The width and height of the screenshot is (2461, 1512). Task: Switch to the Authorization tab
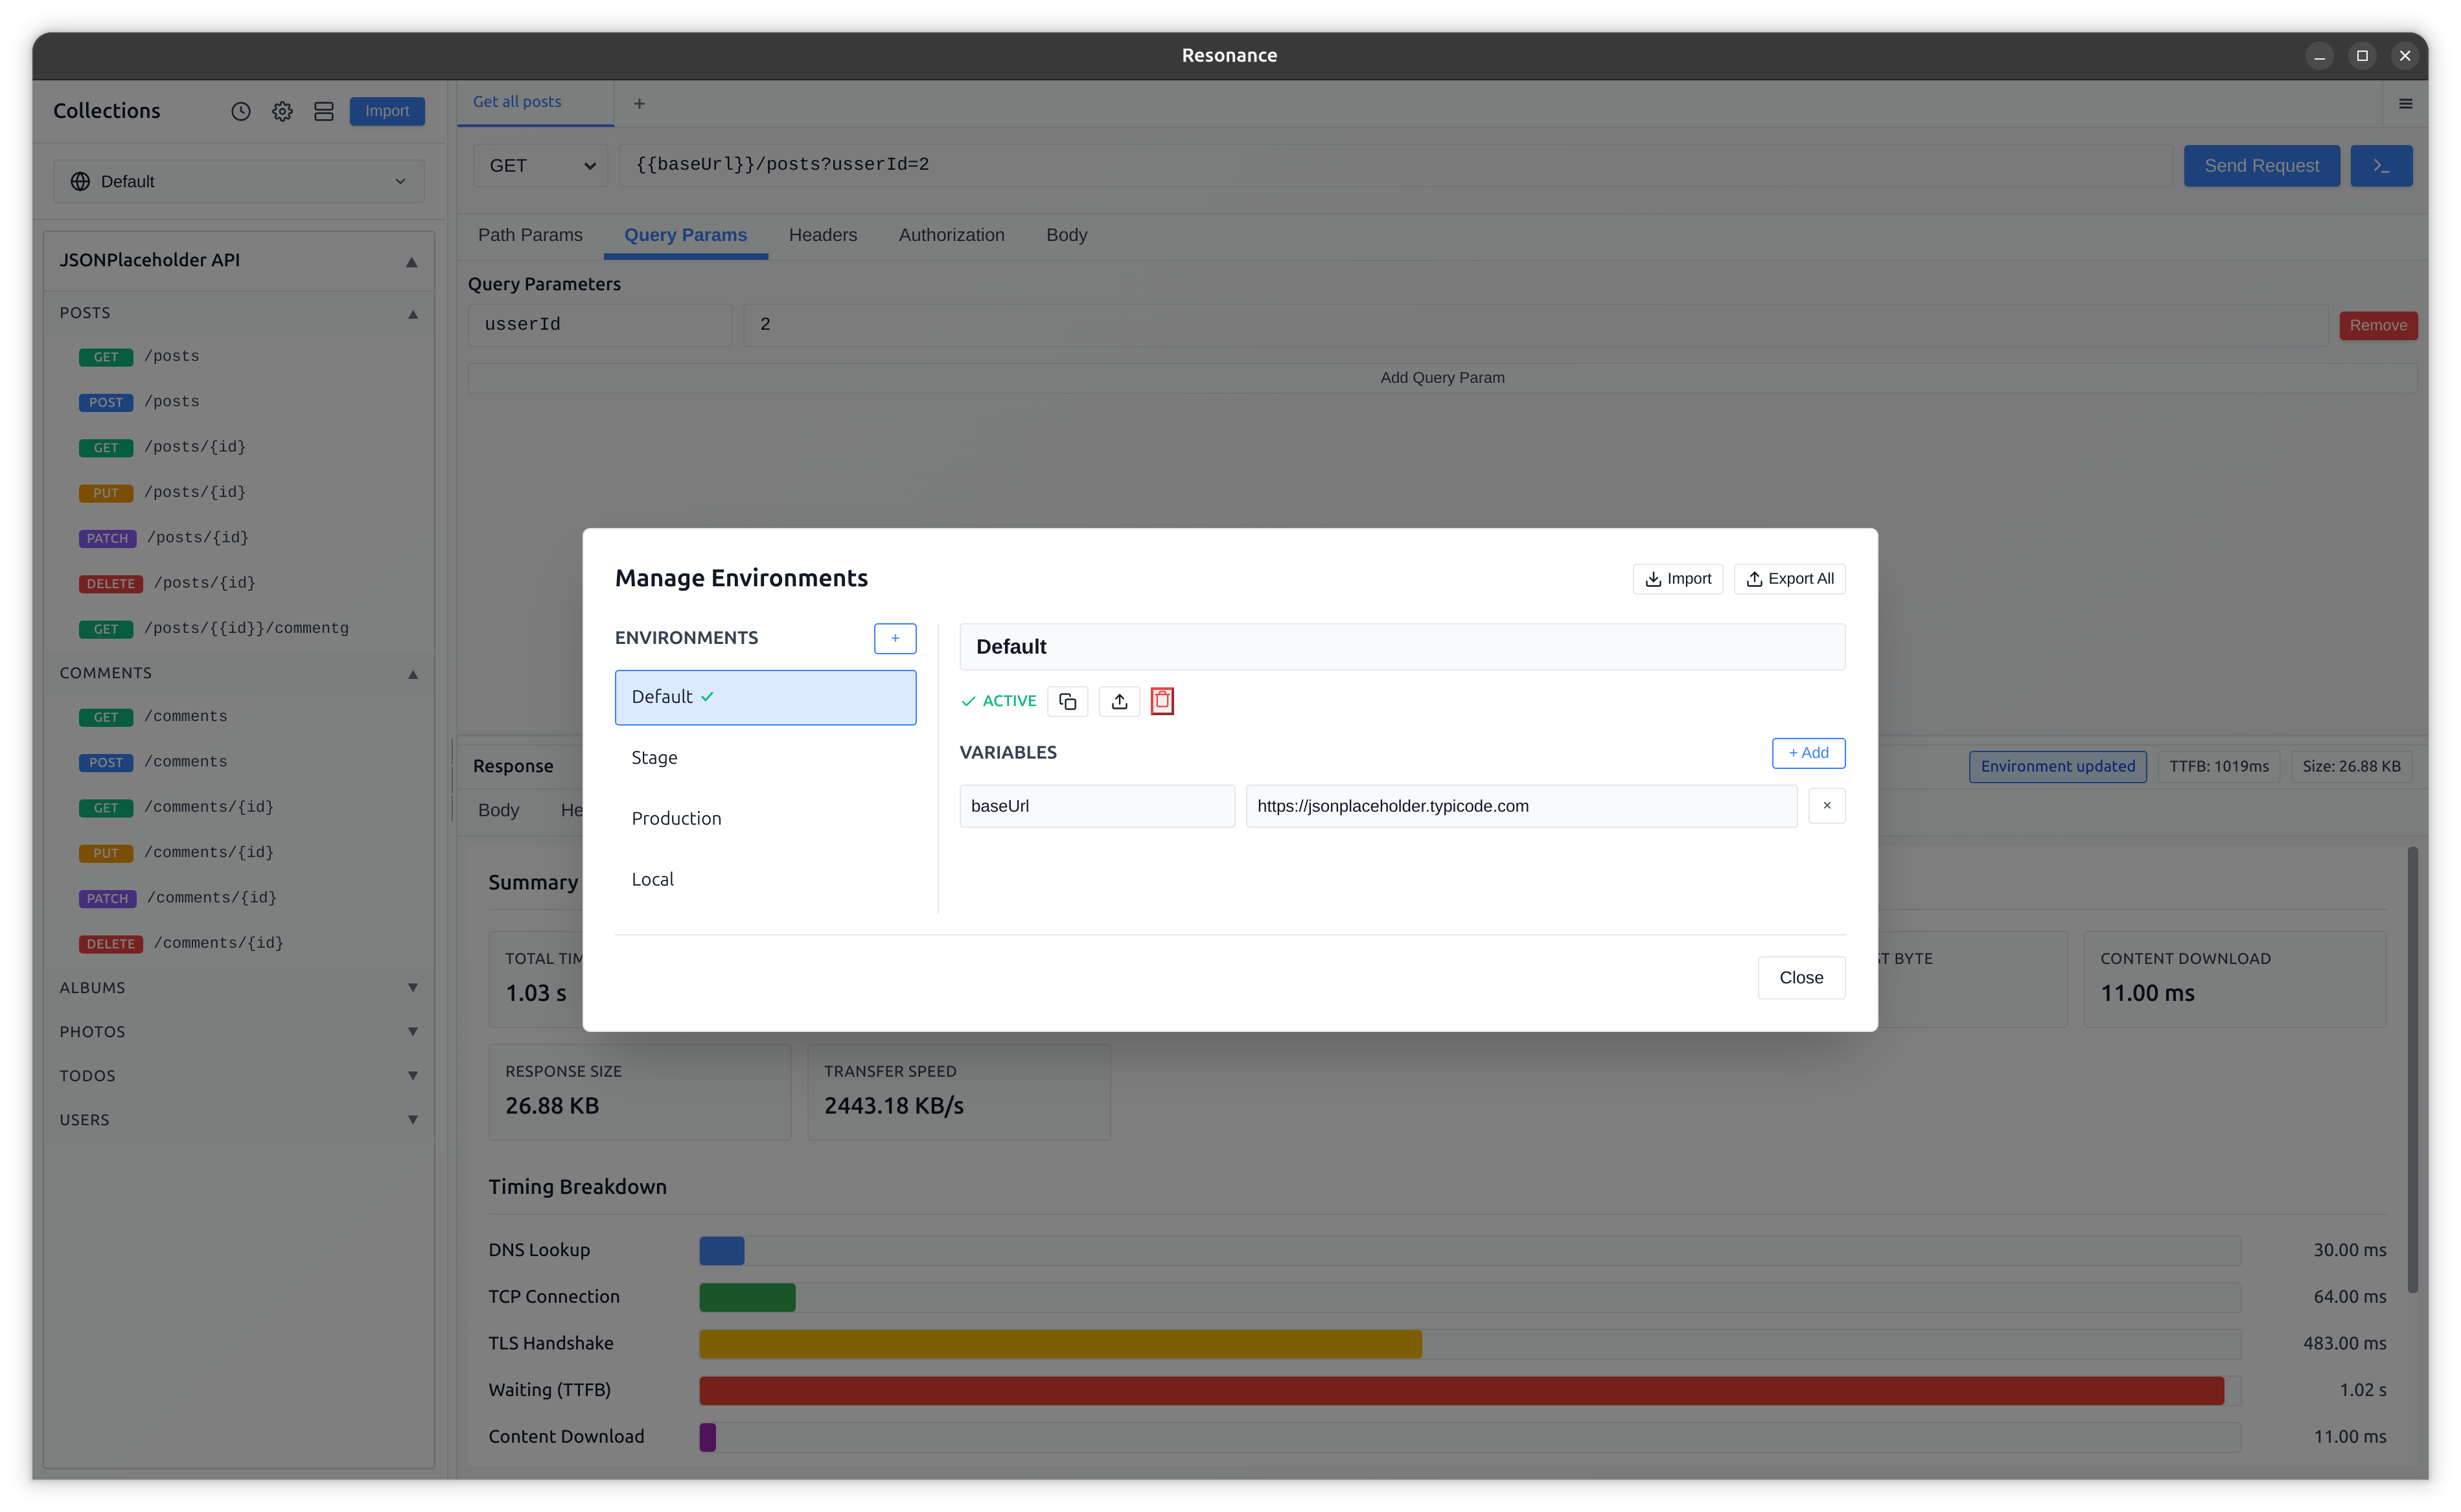tap(951, 235)
